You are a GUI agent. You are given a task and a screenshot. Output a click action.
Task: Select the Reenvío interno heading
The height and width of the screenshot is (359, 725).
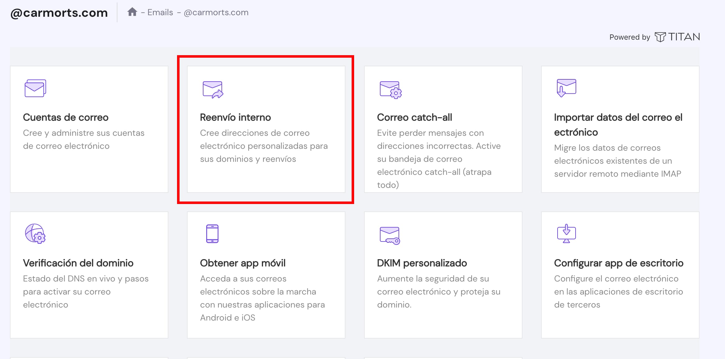pyautogui.click(x=235, y=117)
